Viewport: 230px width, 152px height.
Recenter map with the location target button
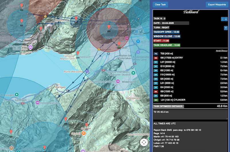(144, 142)
